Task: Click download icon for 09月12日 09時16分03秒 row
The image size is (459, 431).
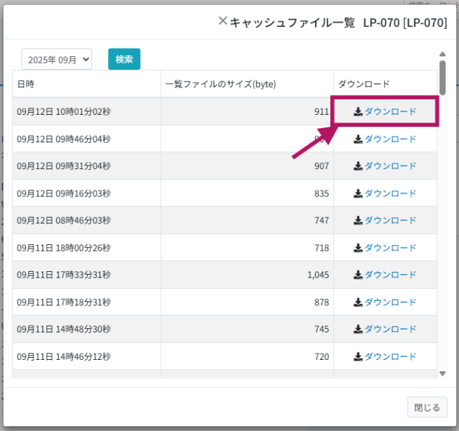Action: point(358,194)
